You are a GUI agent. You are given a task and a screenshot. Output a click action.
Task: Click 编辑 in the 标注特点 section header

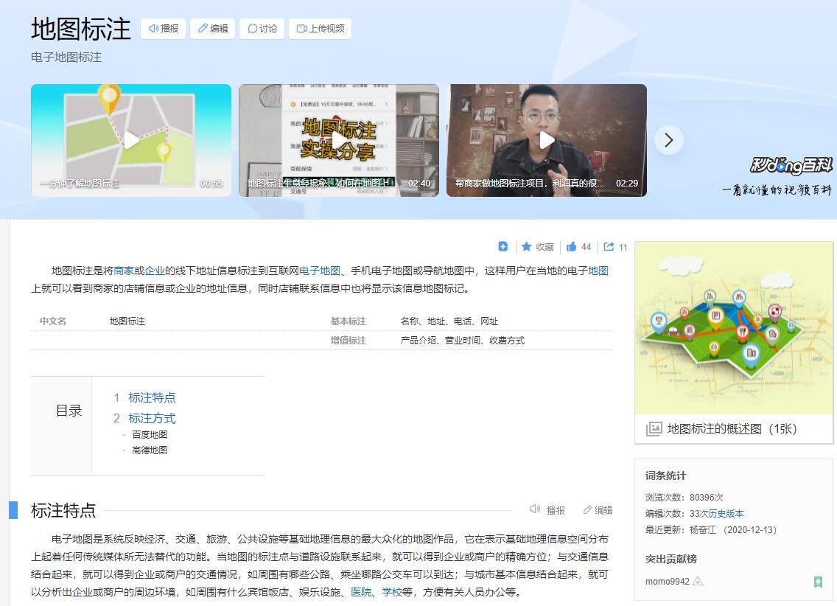point(598,509)
